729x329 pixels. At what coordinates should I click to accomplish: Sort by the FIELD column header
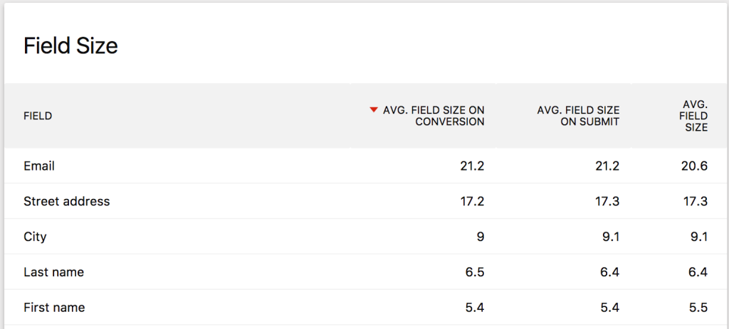[38, 116]
